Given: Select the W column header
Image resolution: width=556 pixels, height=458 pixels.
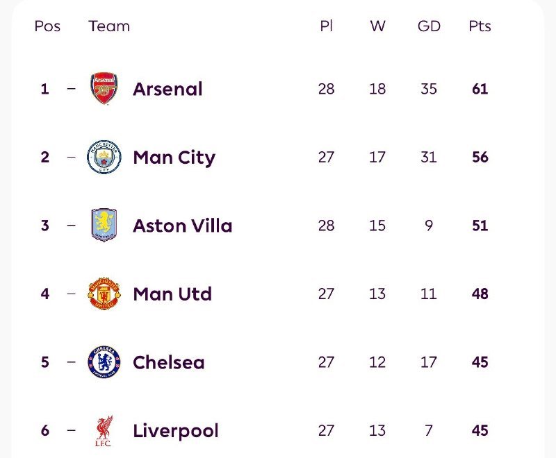Looking at the screenshot, I should pyautogui.click(x=377, y=26).
